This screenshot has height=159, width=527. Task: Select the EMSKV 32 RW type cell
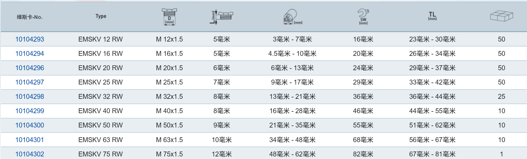click(100, 97)
